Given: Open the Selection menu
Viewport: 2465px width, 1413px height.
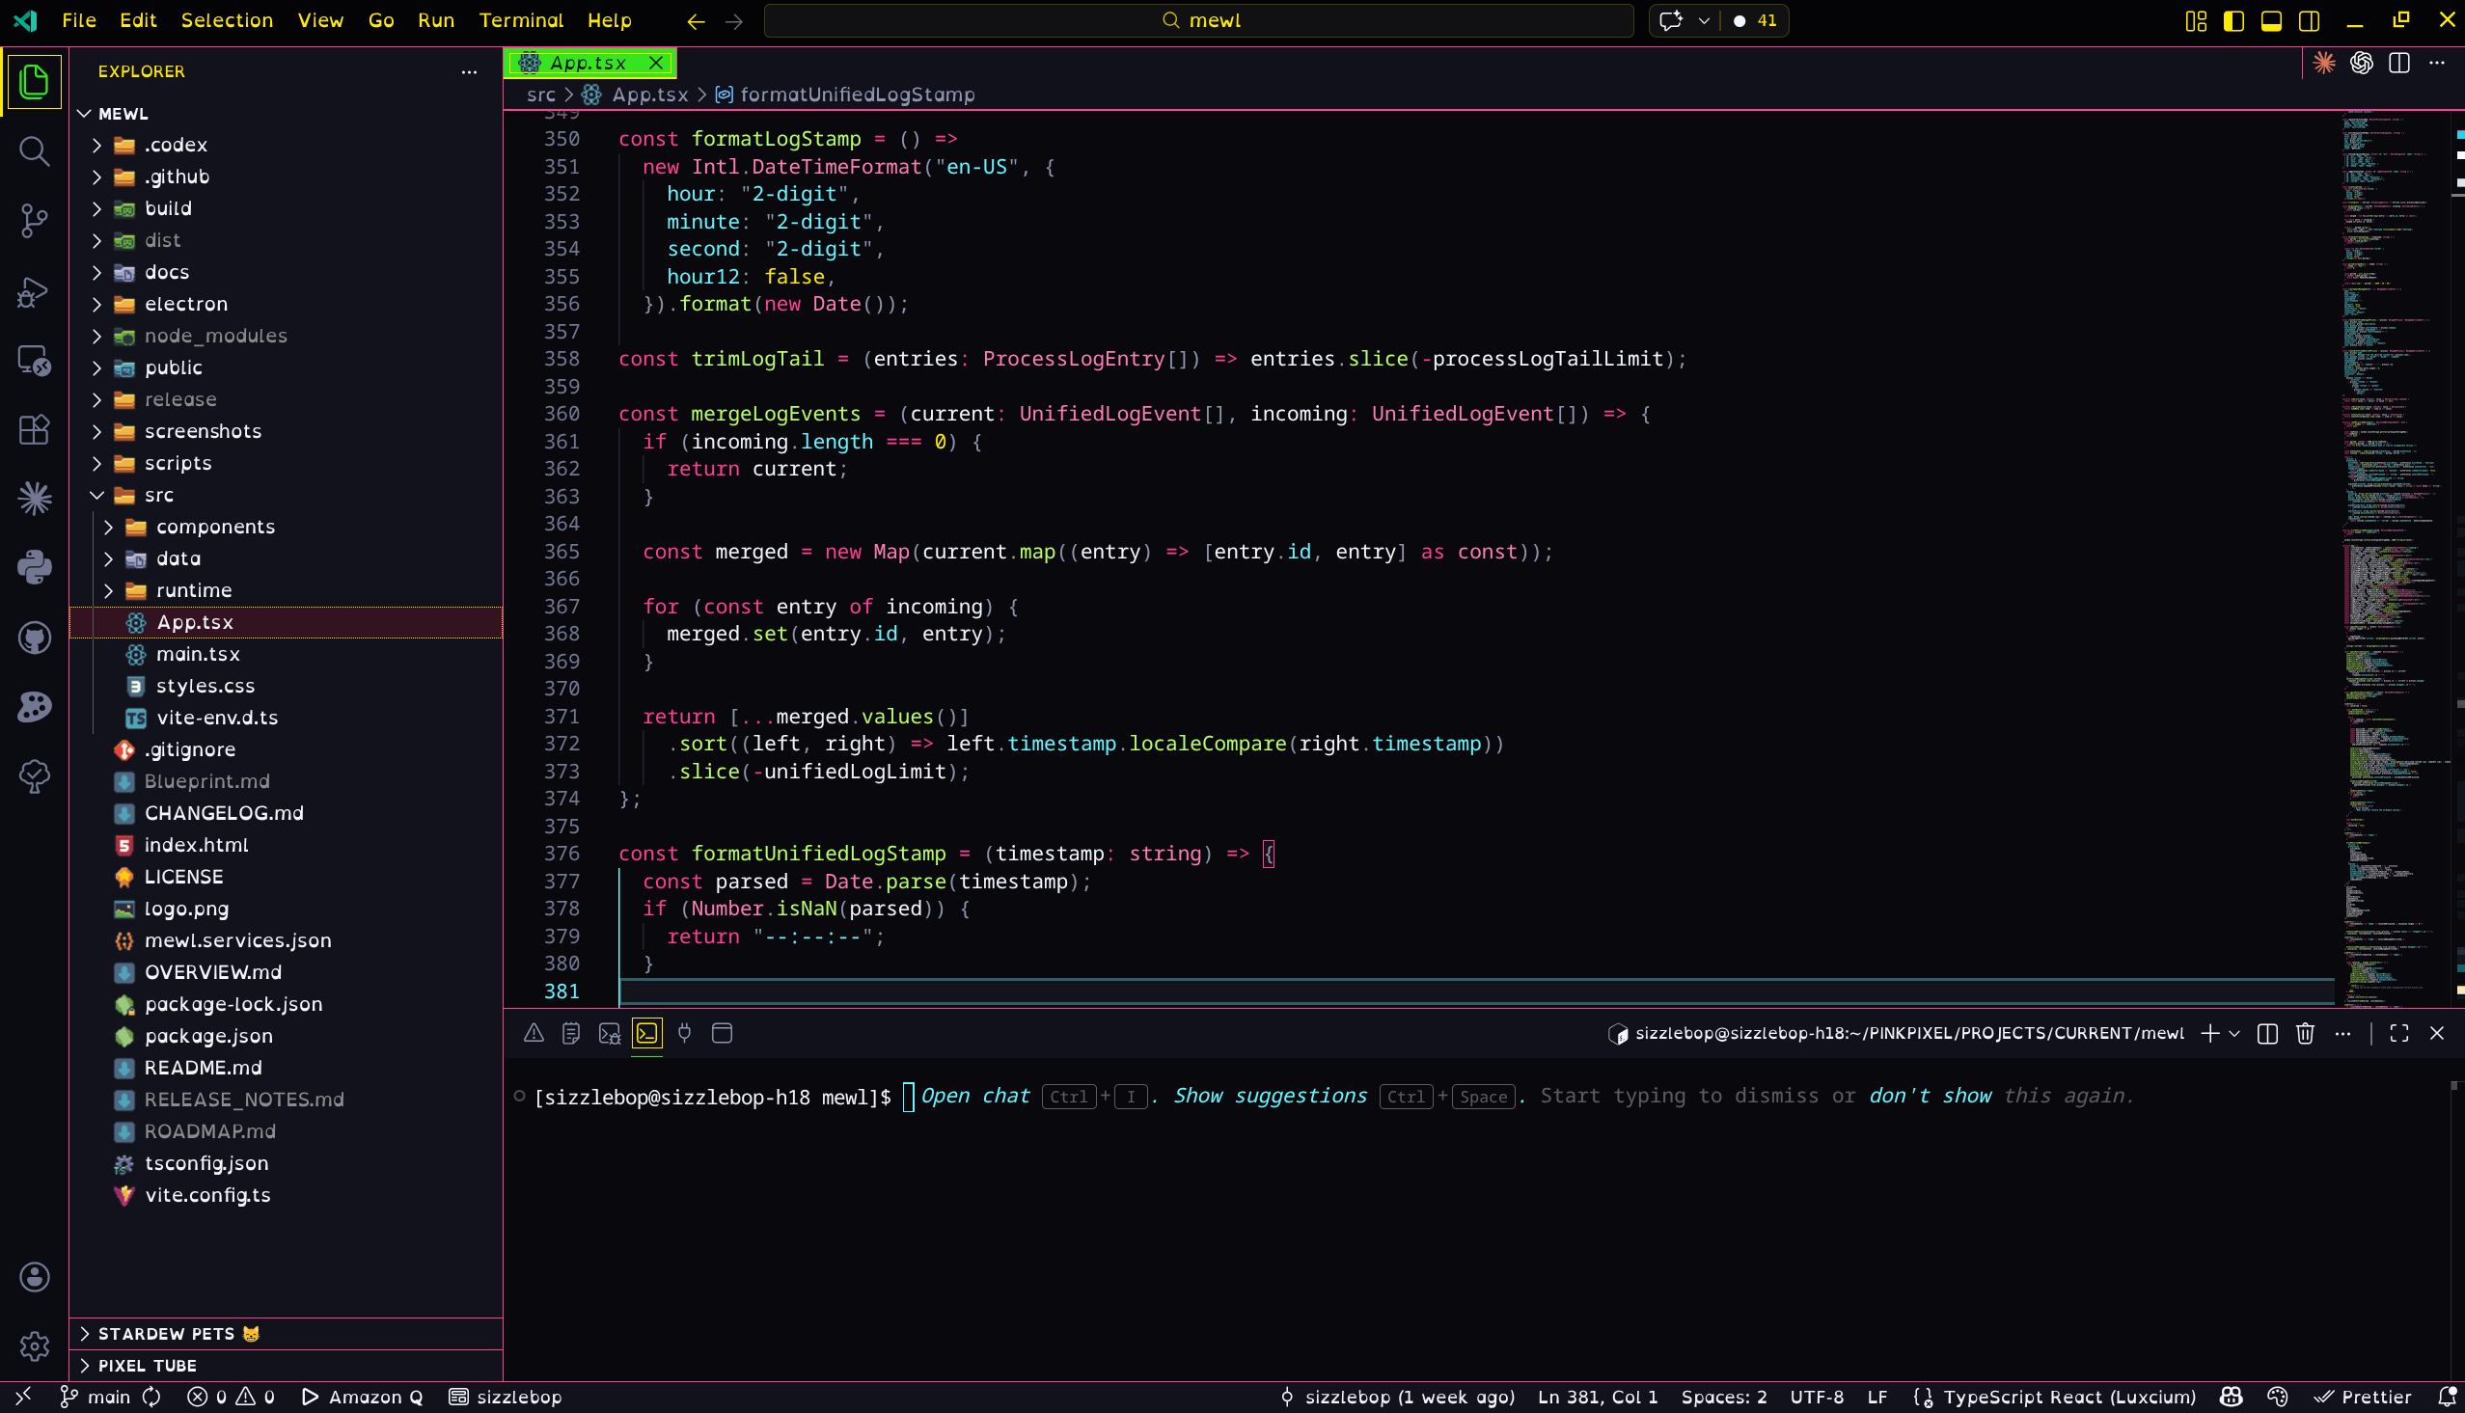Looking at the screenshot, I should (226, 20).
